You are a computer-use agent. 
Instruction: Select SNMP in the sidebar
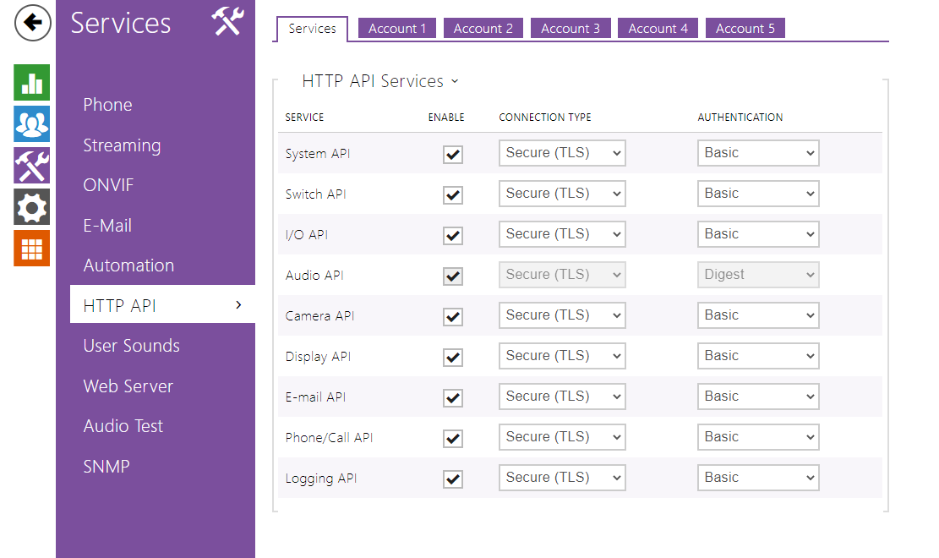pyautogui.click(x=106, y=467)
